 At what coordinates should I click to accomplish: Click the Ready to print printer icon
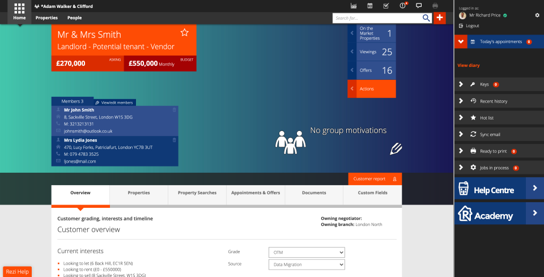pos(473,151)
